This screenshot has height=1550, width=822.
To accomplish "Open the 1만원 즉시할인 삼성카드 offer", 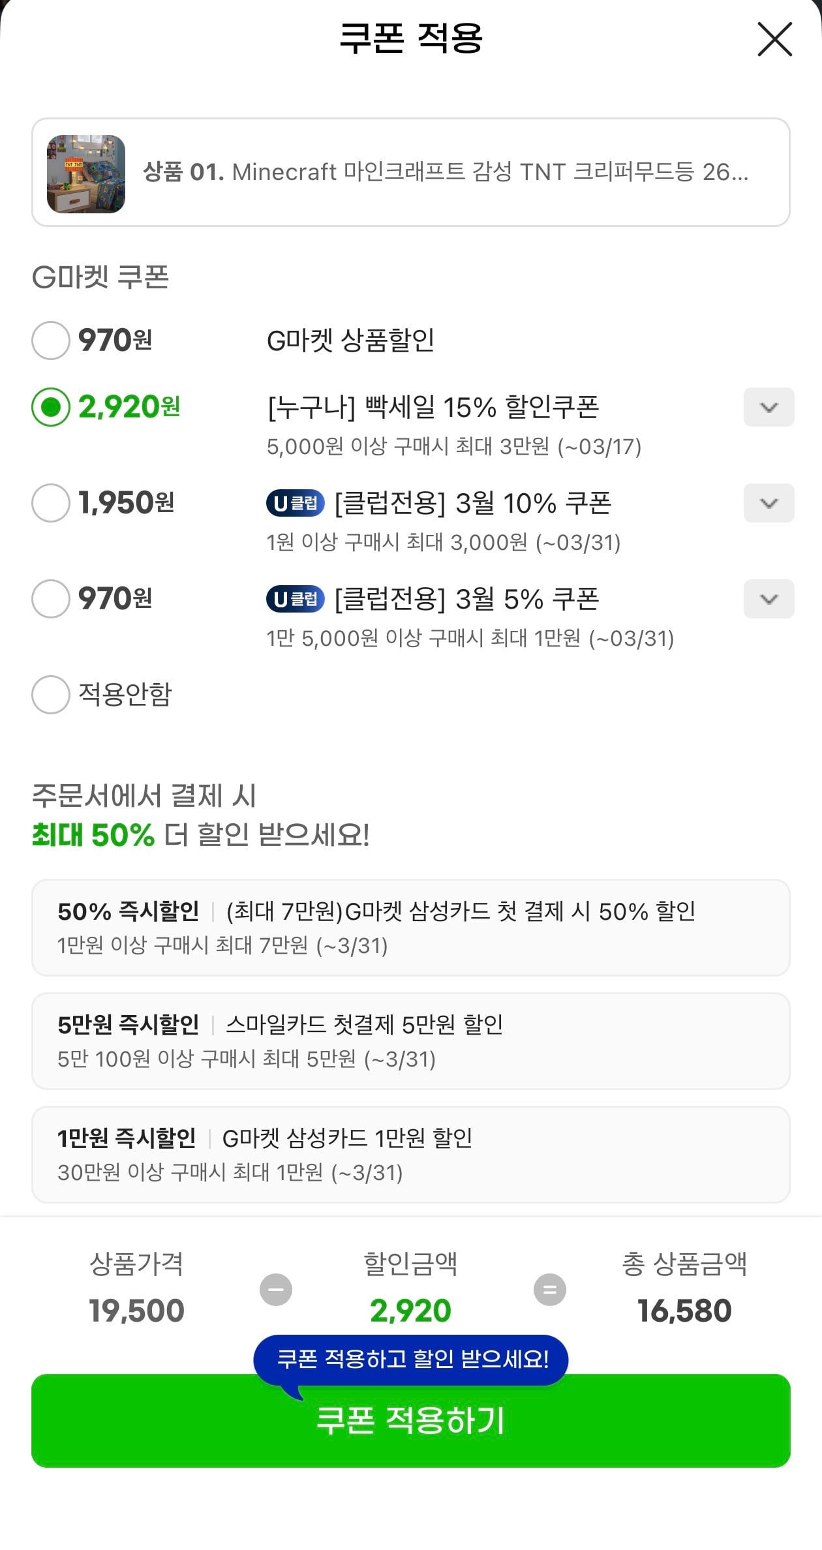I will 411,1155.
